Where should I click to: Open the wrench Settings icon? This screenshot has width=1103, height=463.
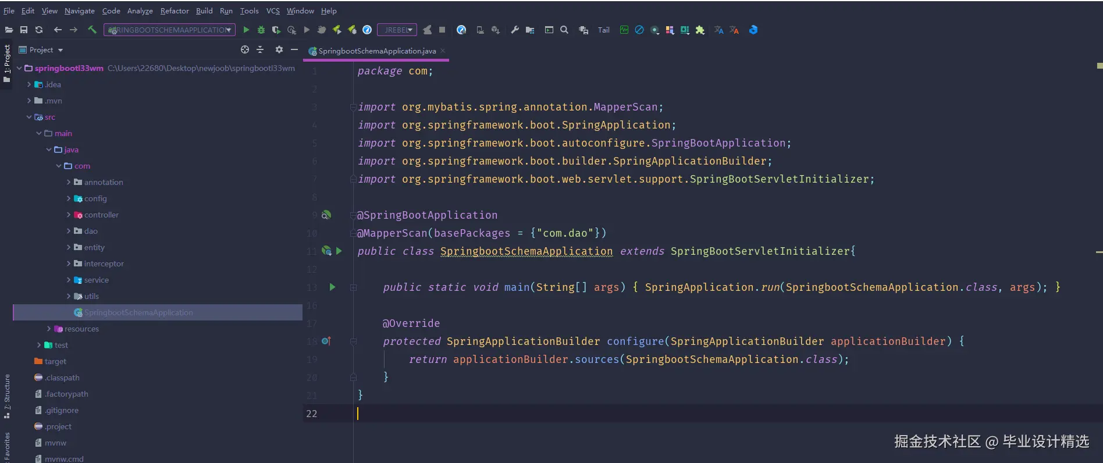(515, 30)
